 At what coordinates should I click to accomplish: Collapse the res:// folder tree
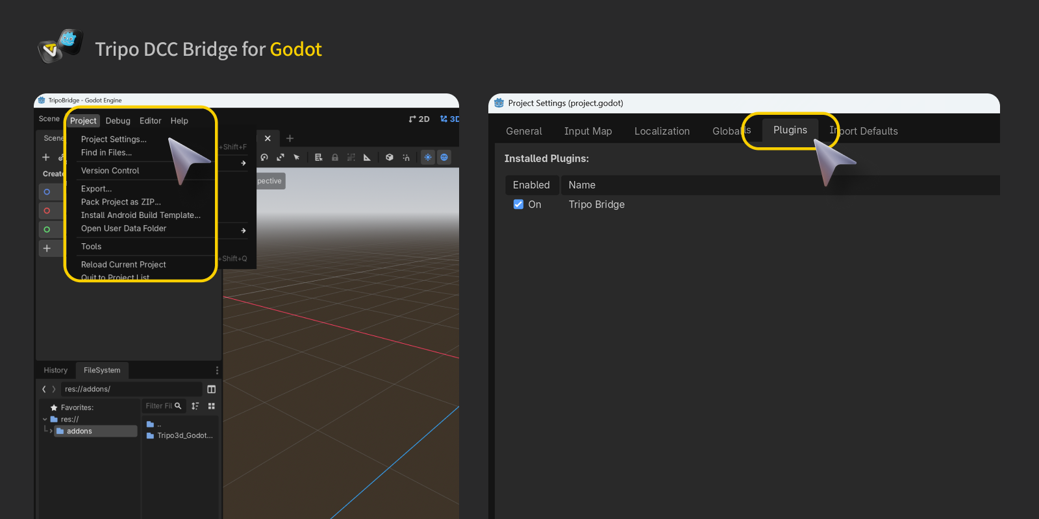click(x=45, y=419)
